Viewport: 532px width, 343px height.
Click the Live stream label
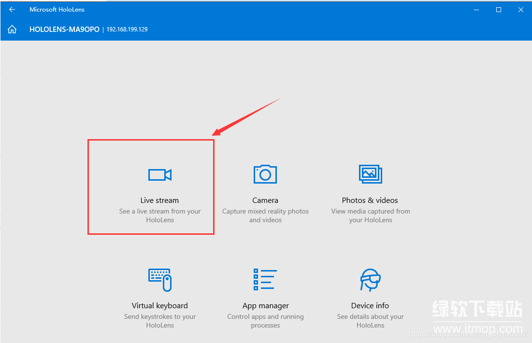[x=159, y=200]
